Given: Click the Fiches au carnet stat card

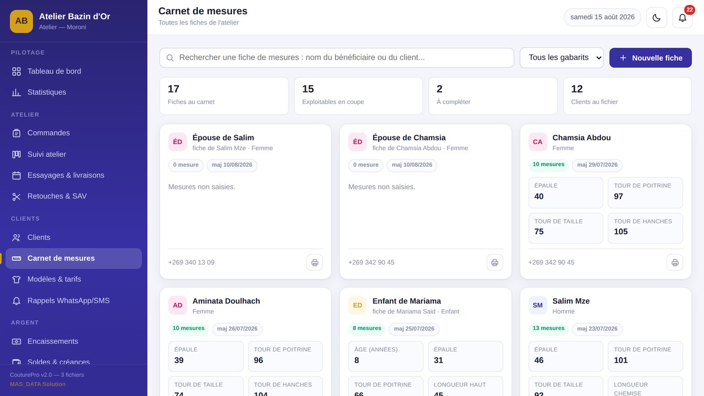Looking at the screenshot, I should click(x=224, y=96).
